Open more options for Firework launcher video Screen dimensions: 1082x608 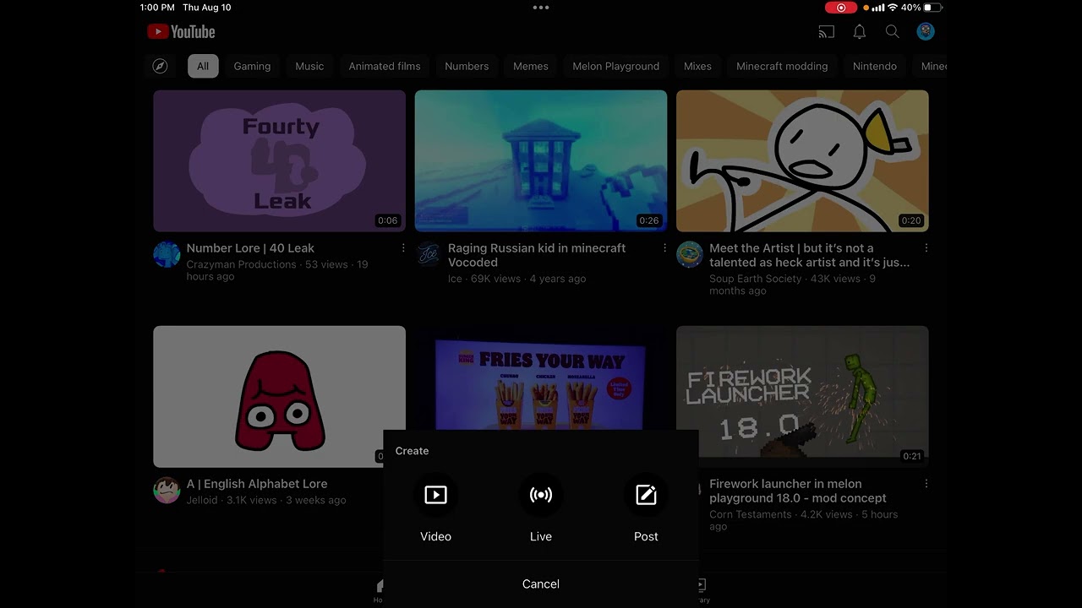926,484
